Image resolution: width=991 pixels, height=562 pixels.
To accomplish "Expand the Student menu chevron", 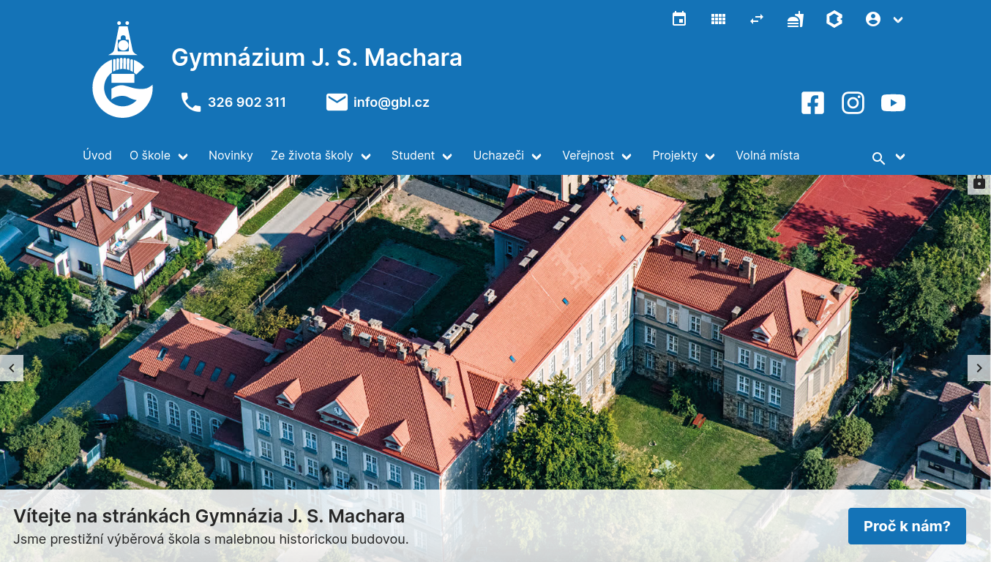I will (447, 156).
